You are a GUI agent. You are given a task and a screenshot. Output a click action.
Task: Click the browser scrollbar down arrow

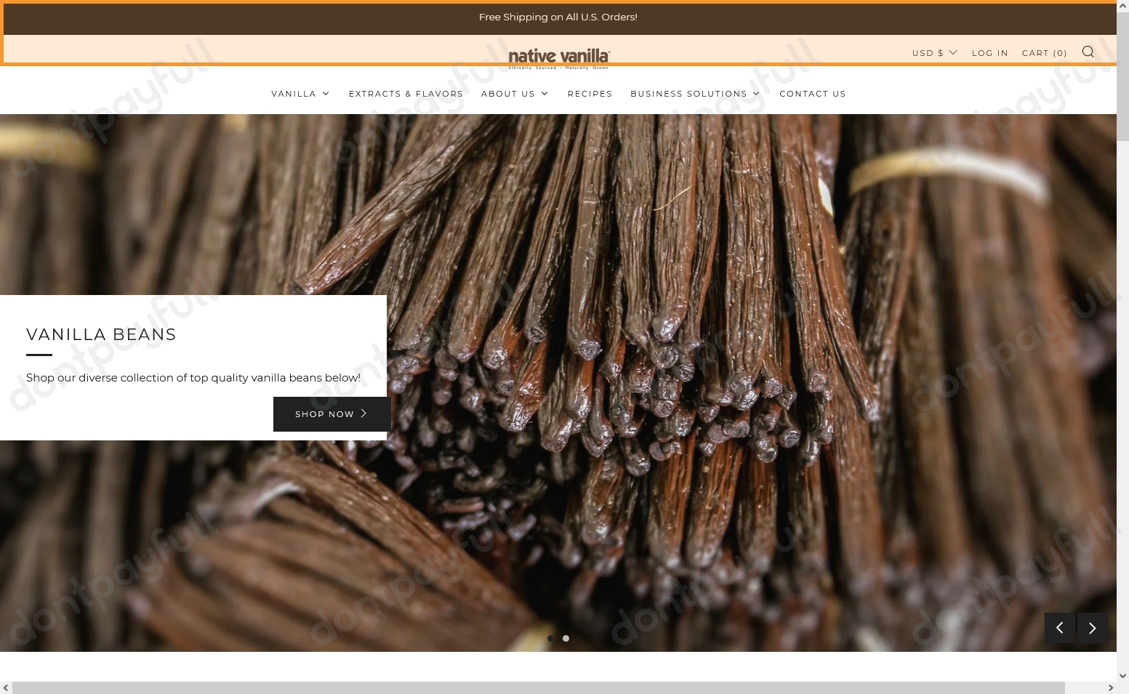point(1122,676)
